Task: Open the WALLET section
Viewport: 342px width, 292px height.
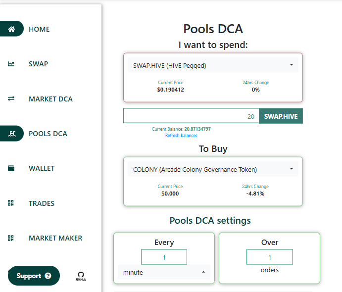Action: click(42, 168)
